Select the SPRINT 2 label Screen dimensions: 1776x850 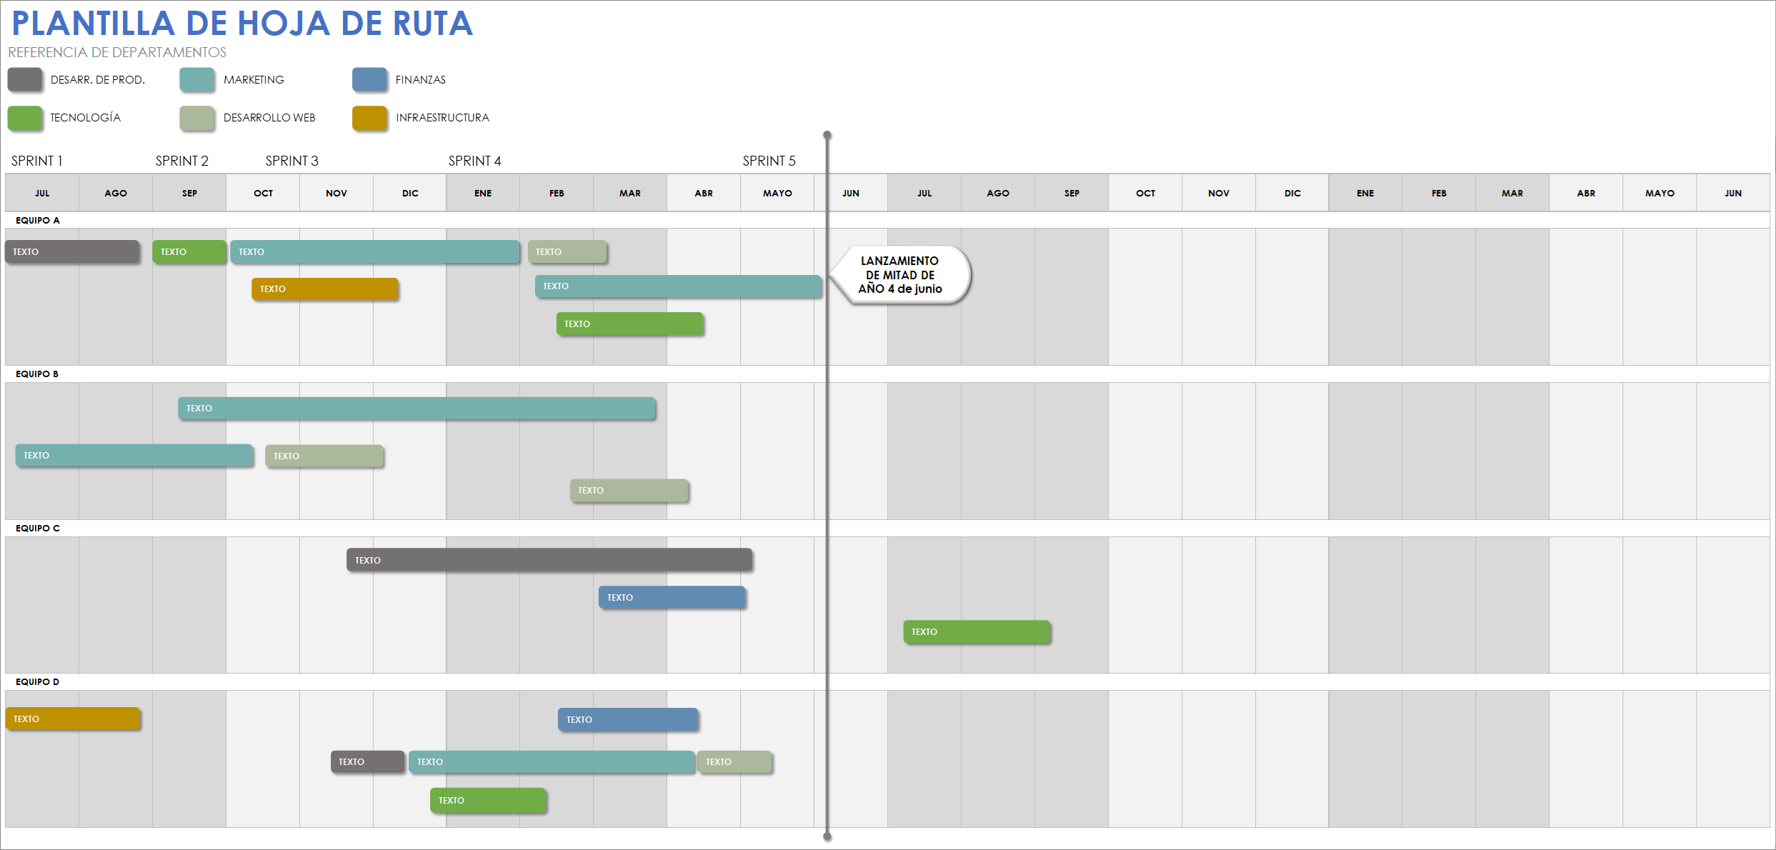pos(182,161)
